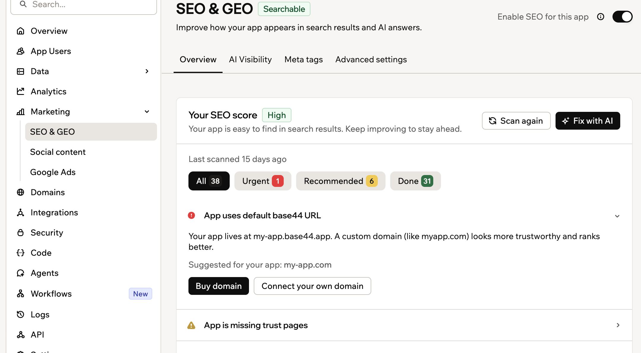This screenshot has height=353, width=641.
Task: Click the search magnifier icon
Action: pyautogui.click(x=23, y=4)
